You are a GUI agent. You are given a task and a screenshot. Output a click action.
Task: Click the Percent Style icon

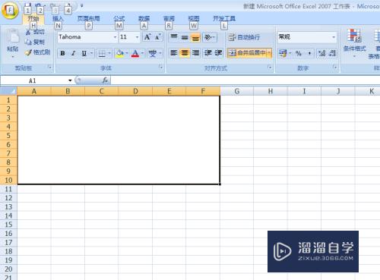pyautogui.click(x=299, y=53)
